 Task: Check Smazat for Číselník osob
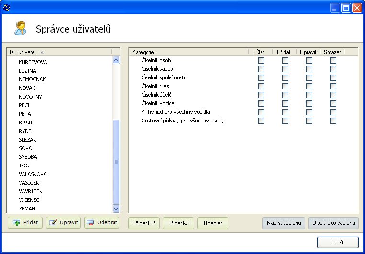pos(333,60)
